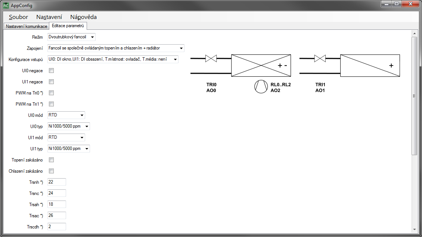Click the fancoil heat exchanger box

pos(261,65)
